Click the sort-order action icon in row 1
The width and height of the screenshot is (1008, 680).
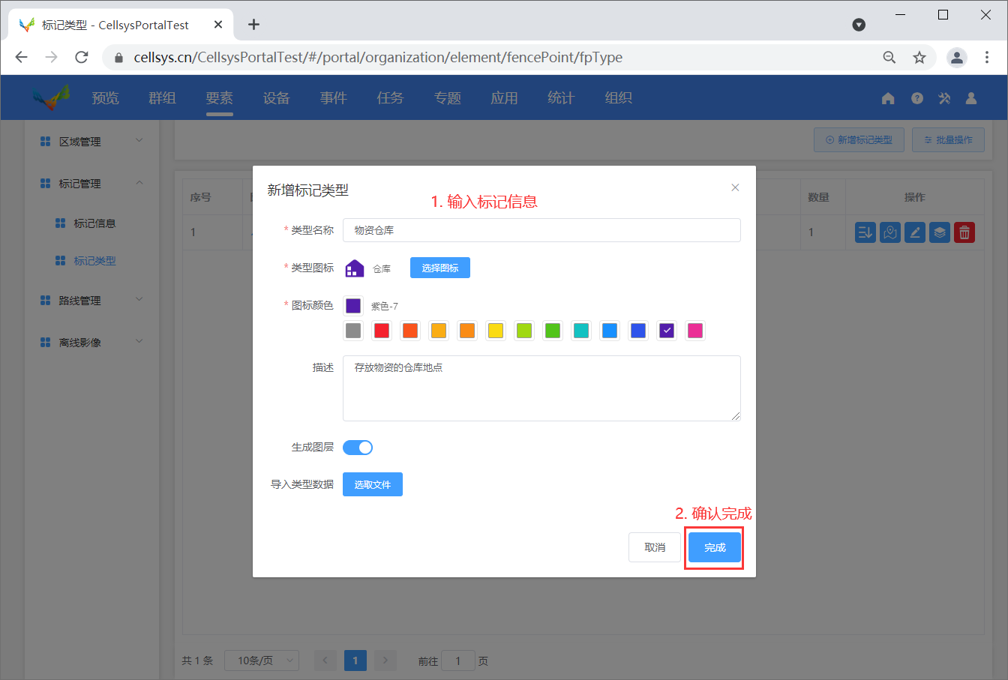(x=865, y=232)
